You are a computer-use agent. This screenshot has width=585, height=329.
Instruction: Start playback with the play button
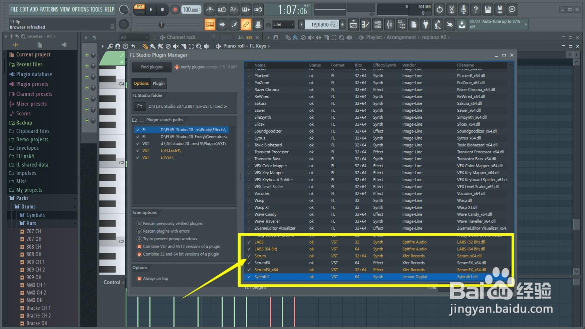151,9
